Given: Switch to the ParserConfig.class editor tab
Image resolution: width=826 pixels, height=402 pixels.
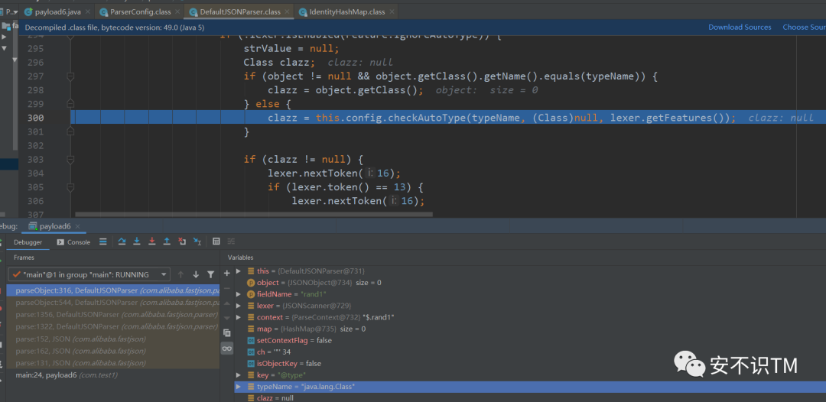Looking at the screenshot, I should pos(141,12).
